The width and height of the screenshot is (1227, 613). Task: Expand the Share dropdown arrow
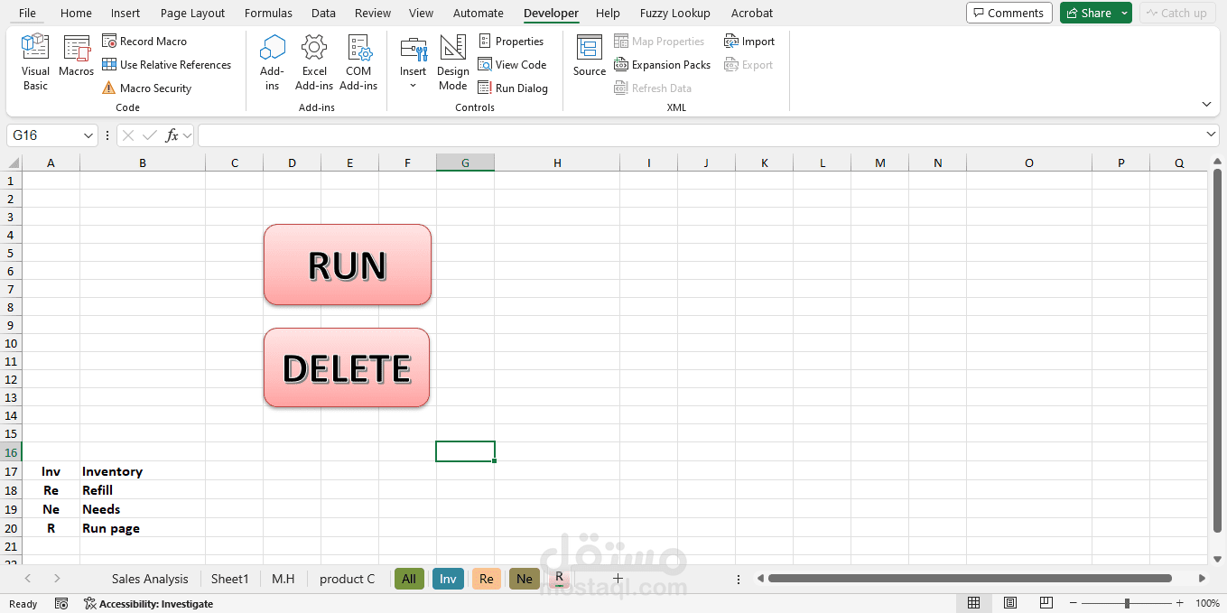(1124, 13)
